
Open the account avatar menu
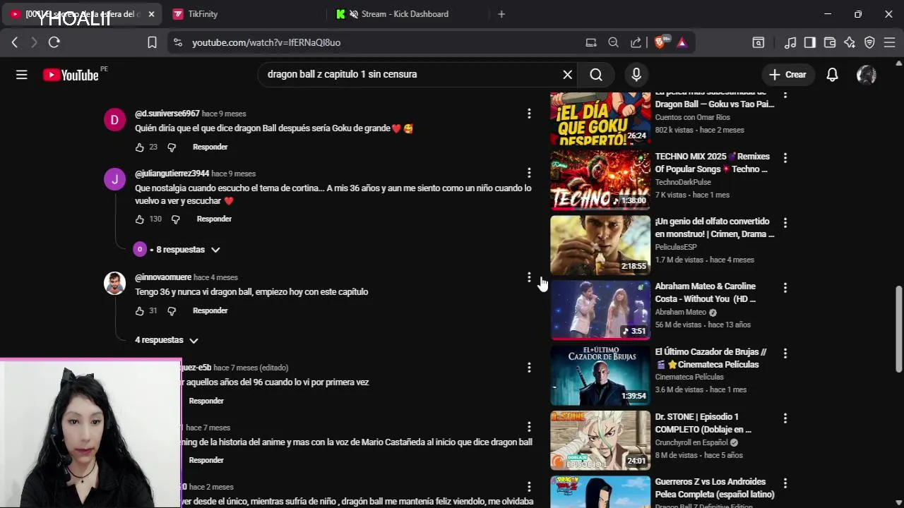coord(866,74)
